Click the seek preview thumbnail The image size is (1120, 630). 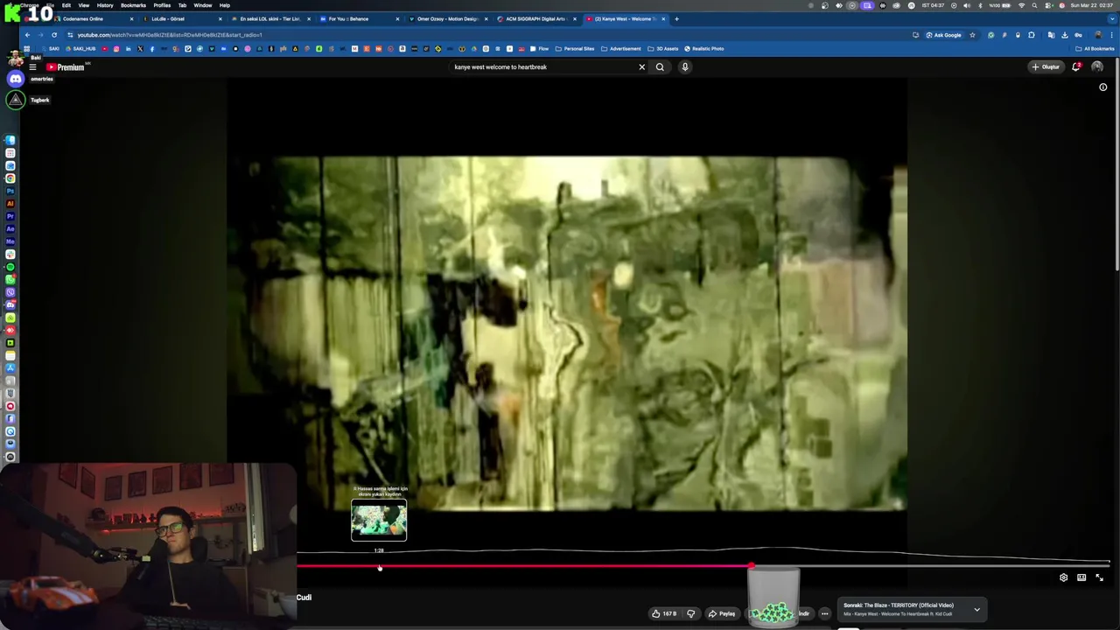(x=379, y=521)
